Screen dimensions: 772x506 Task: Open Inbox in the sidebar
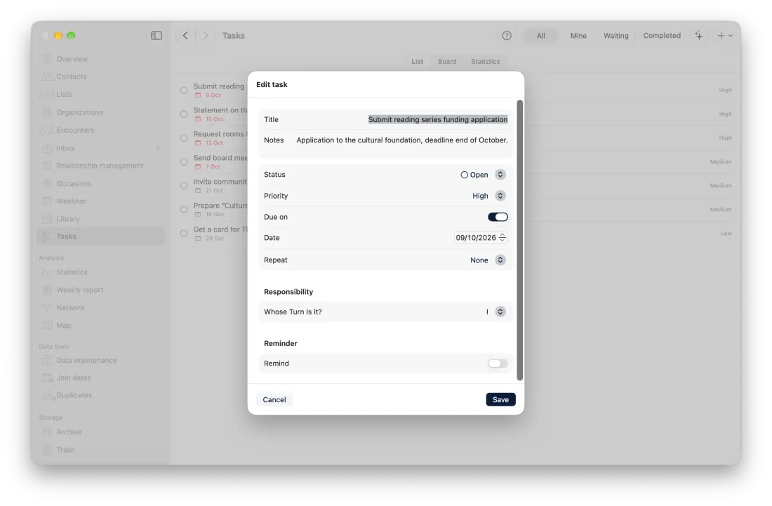(65, 148)
